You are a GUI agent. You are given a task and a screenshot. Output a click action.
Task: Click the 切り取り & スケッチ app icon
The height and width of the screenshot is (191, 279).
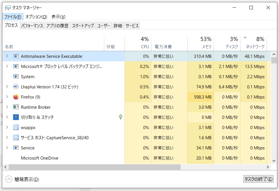point(16,117)
